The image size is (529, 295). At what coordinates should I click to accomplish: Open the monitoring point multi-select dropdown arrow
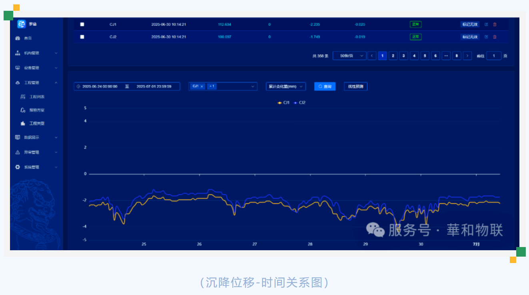253,86
